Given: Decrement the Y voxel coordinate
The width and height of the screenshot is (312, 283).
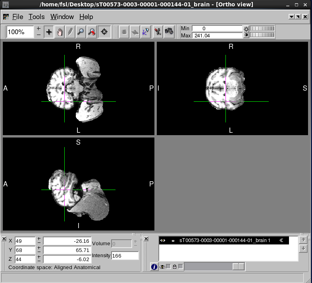Looking at the screenshot, I should click(x=39, y=252).
